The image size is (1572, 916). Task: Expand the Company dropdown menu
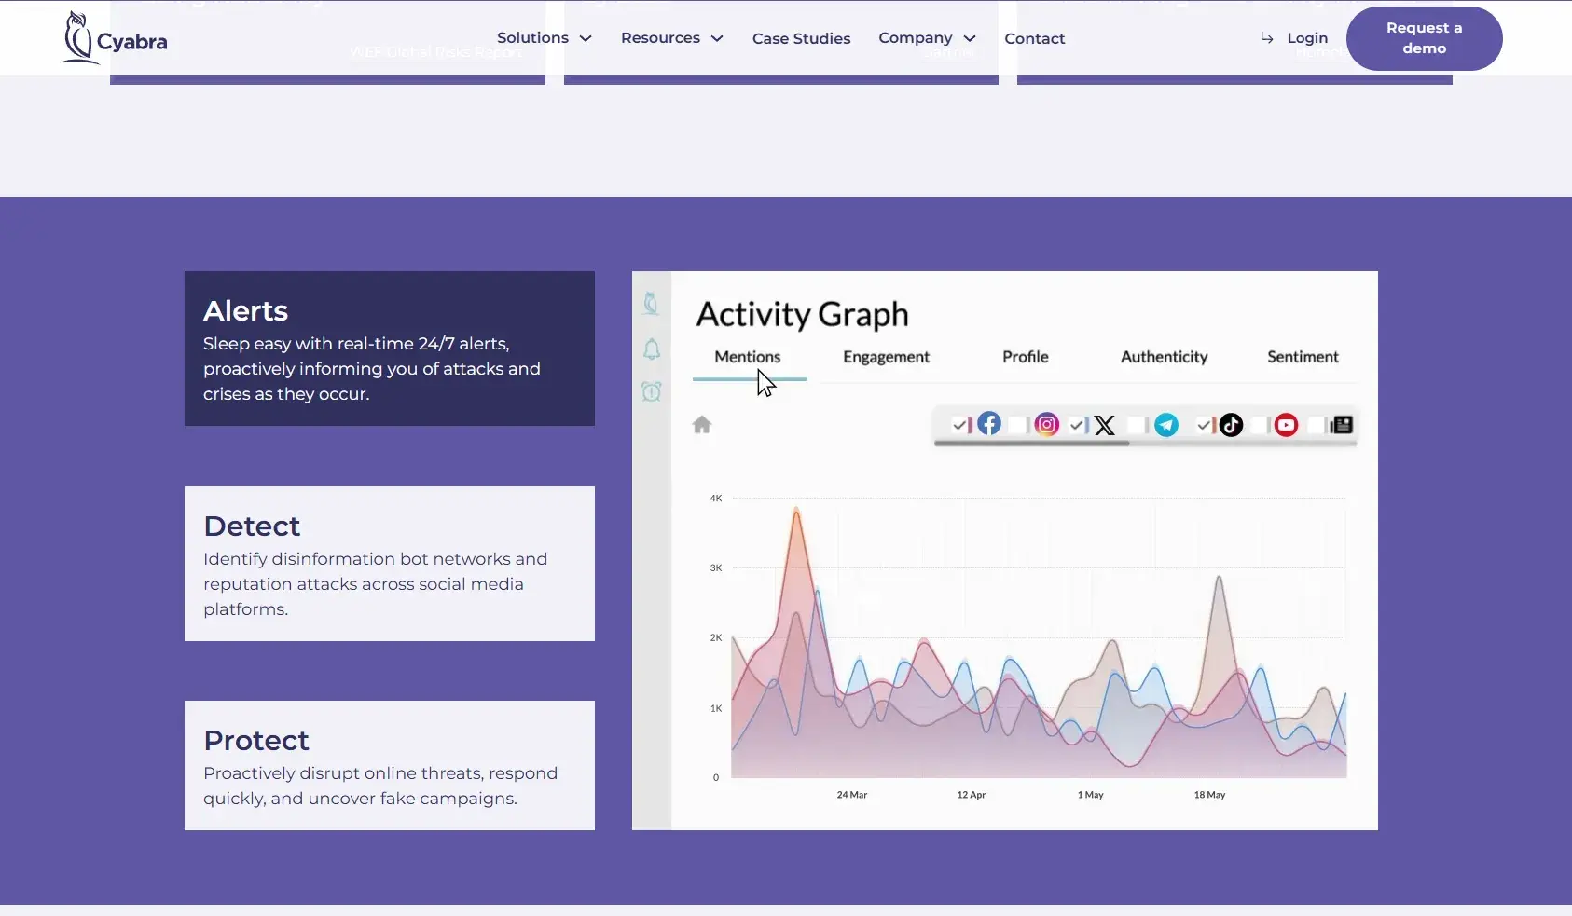point(927,38)
